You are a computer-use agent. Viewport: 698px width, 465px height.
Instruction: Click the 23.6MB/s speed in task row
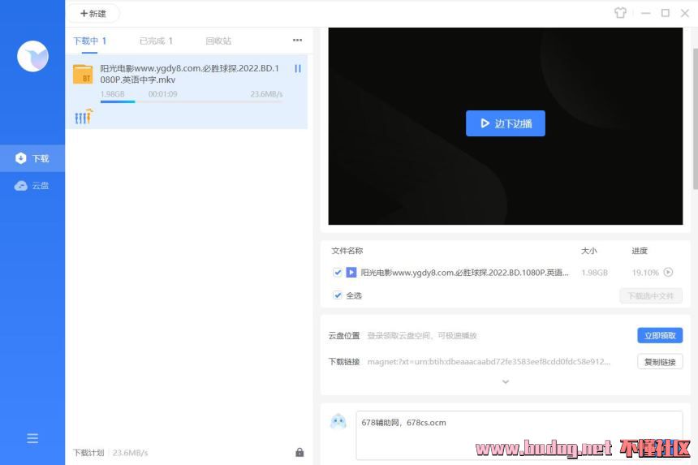266,94
